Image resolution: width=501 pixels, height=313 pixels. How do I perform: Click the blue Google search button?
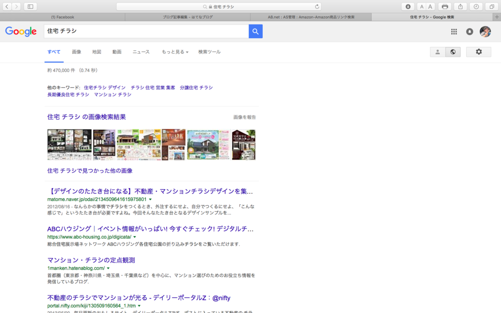point(255,31)
